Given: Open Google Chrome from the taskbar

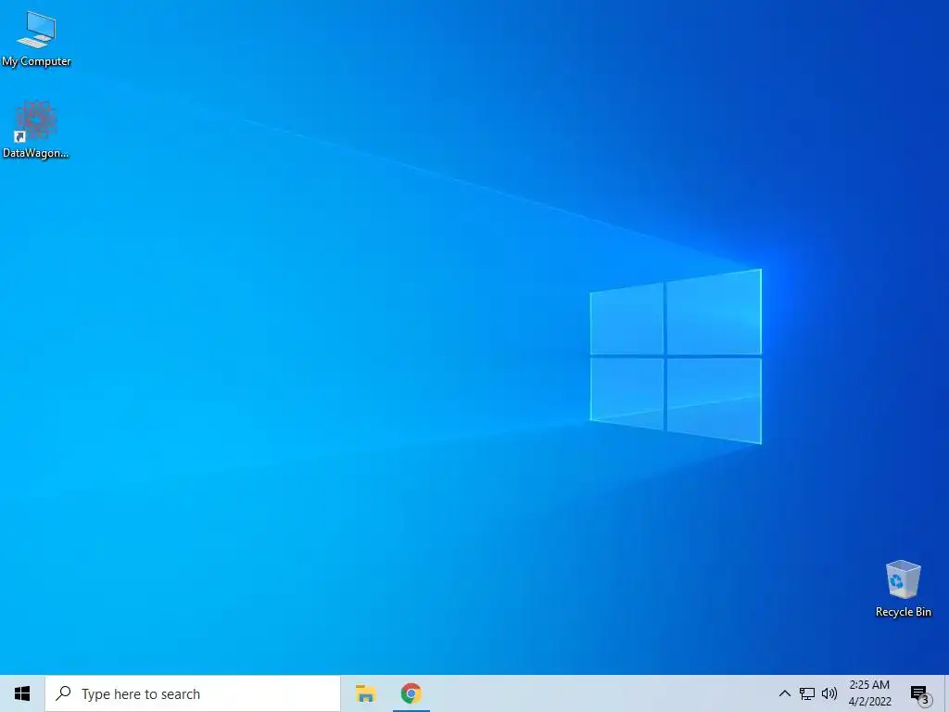Looking at the screenshot, I should pos(411,693).
